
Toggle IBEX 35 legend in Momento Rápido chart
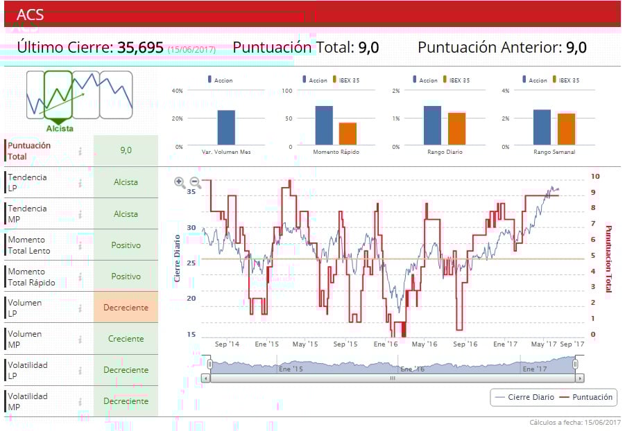pos(346,80)
